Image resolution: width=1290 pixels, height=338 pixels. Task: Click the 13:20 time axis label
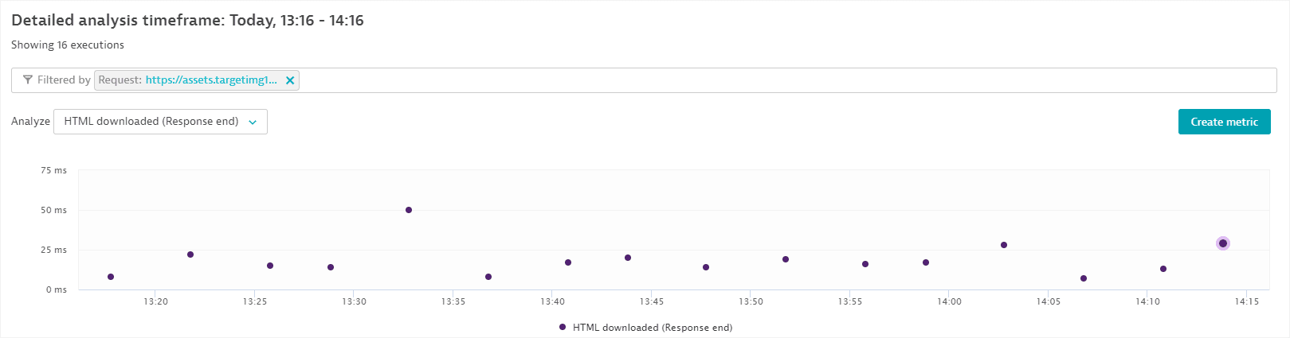click(x=155, y=301)
